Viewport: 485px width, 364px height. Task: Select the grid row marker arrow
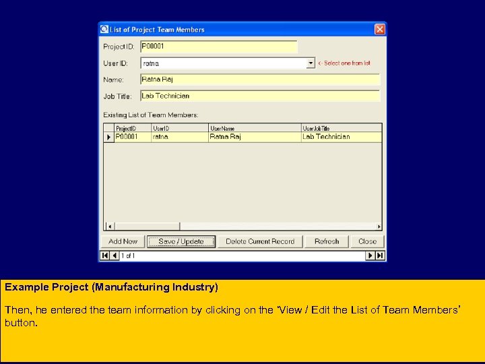point(108,137)
